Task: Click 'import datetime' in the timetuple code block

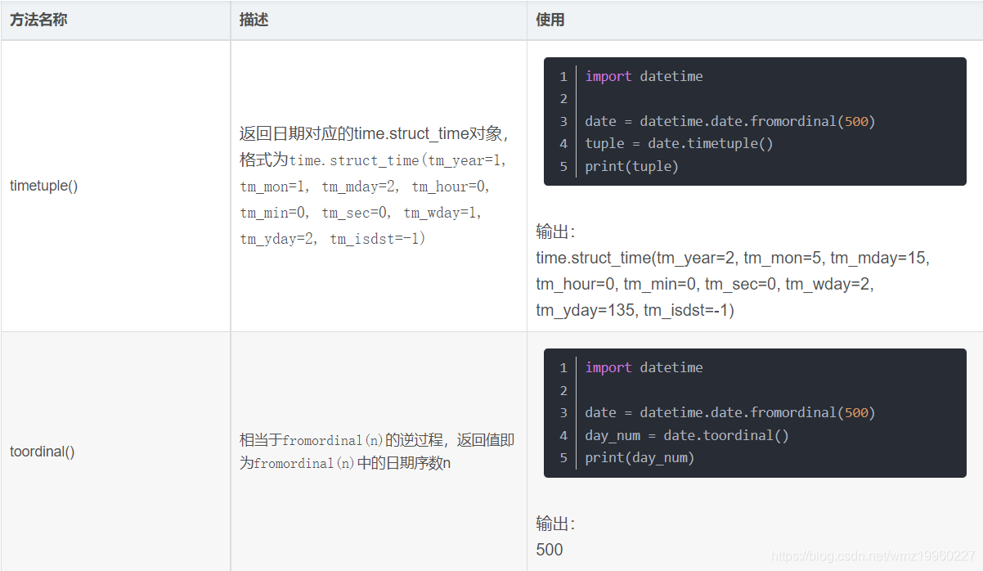Action: click(644, 76)
